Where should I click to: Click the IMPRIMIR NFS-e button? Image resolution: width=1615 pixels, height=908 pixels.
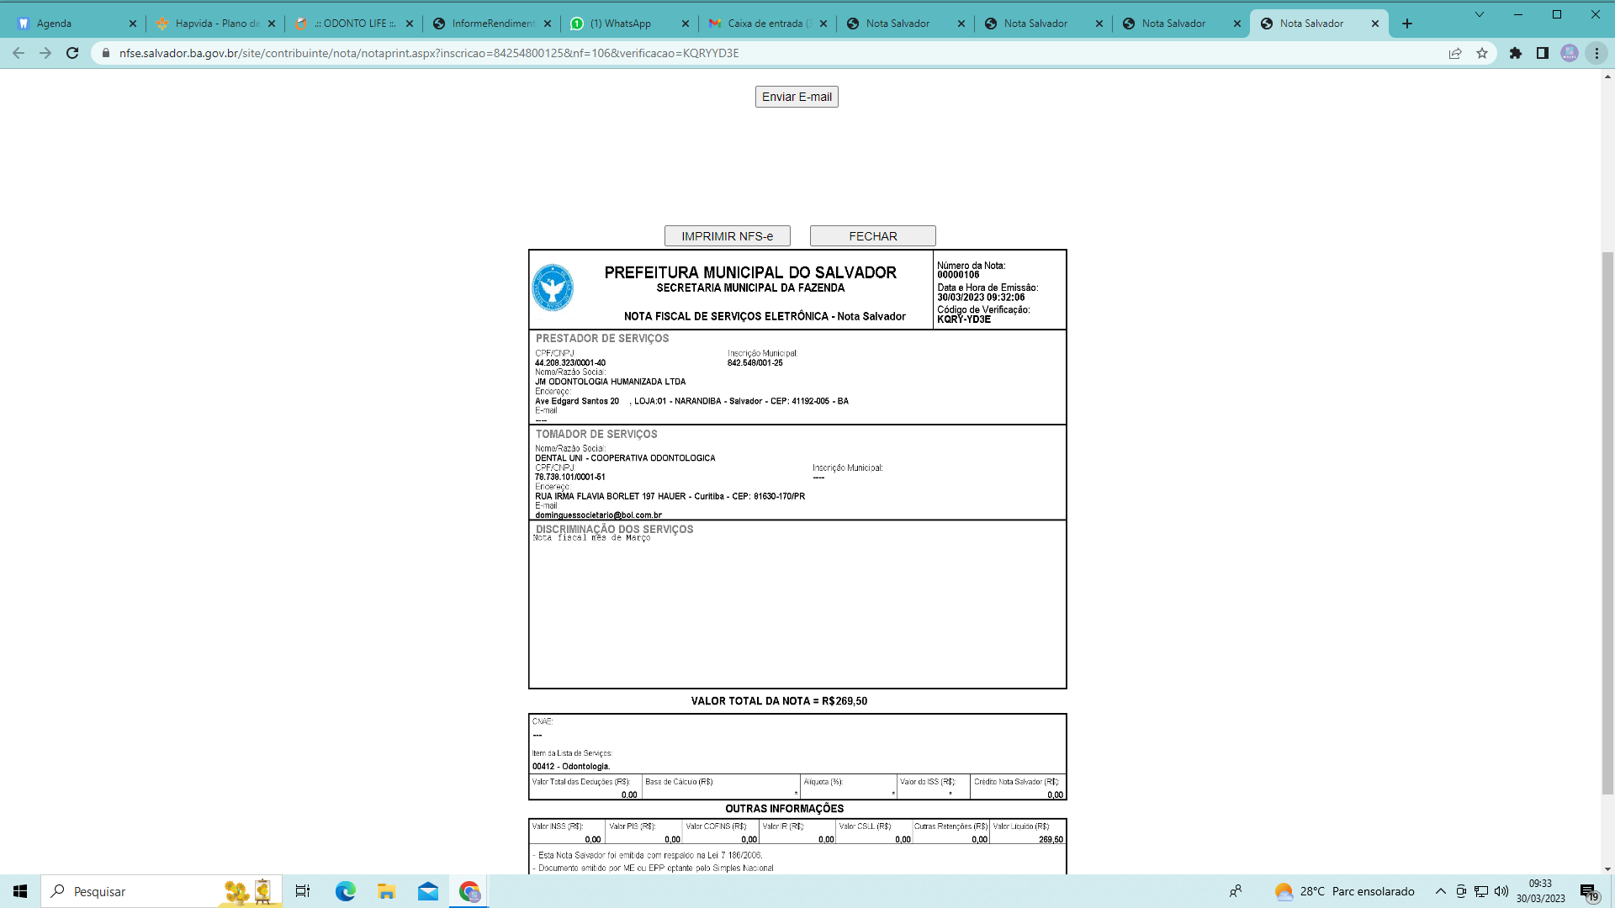727,236
